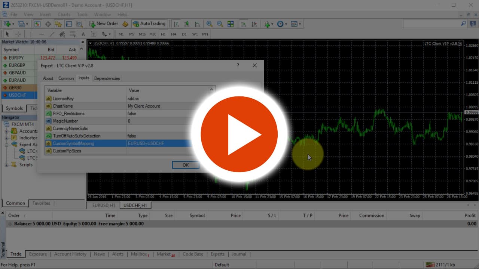The height and width of the screenshot is (269, 479).
Task: Switch chart to candlesticks
Action: coord(187,24)
